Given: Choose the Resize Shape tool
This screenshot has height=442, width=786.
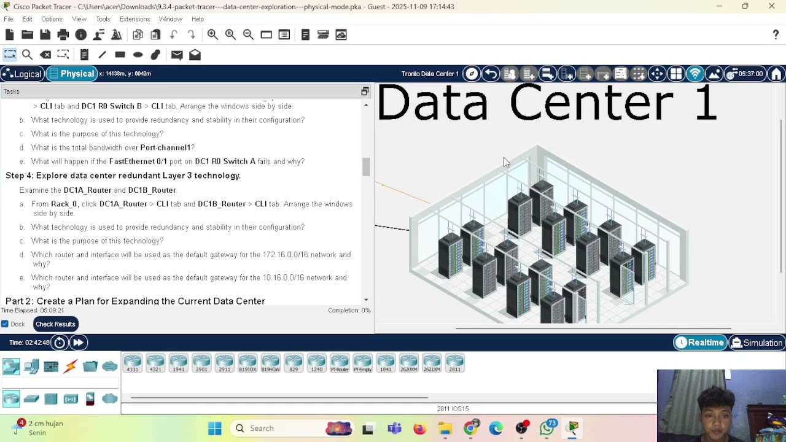Looking at the screenshot, I should (x=63, y=55).
